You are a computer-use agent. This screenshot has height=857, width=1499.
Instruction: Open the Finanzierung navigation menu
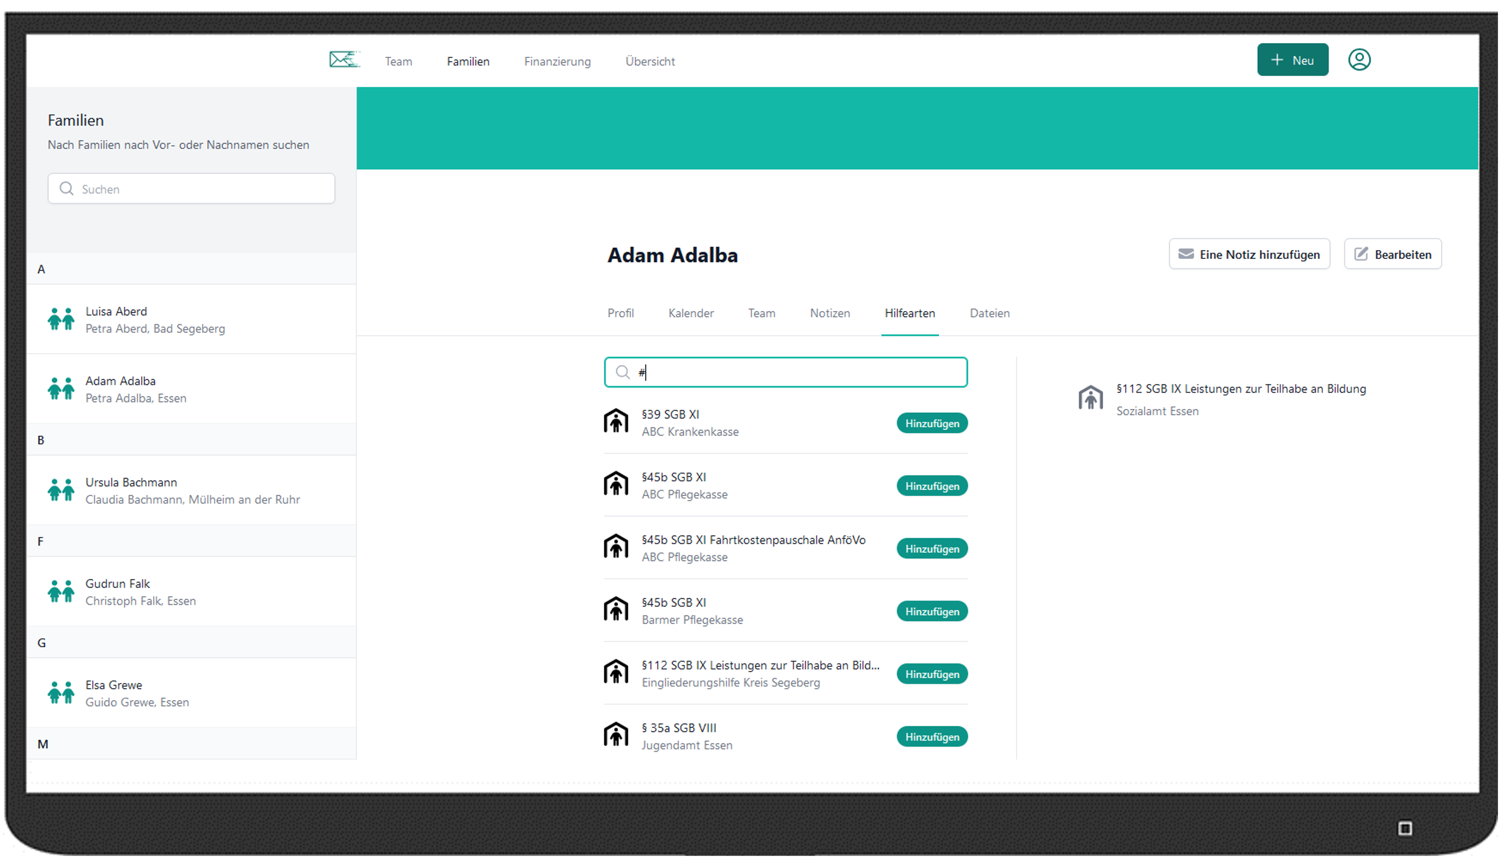point(557,61)
